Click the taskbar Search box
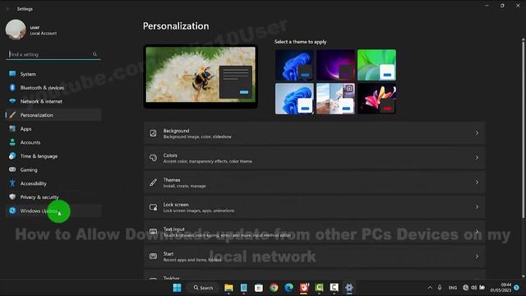The width and height of the screenshot is (526, 296). click(203, 288)
